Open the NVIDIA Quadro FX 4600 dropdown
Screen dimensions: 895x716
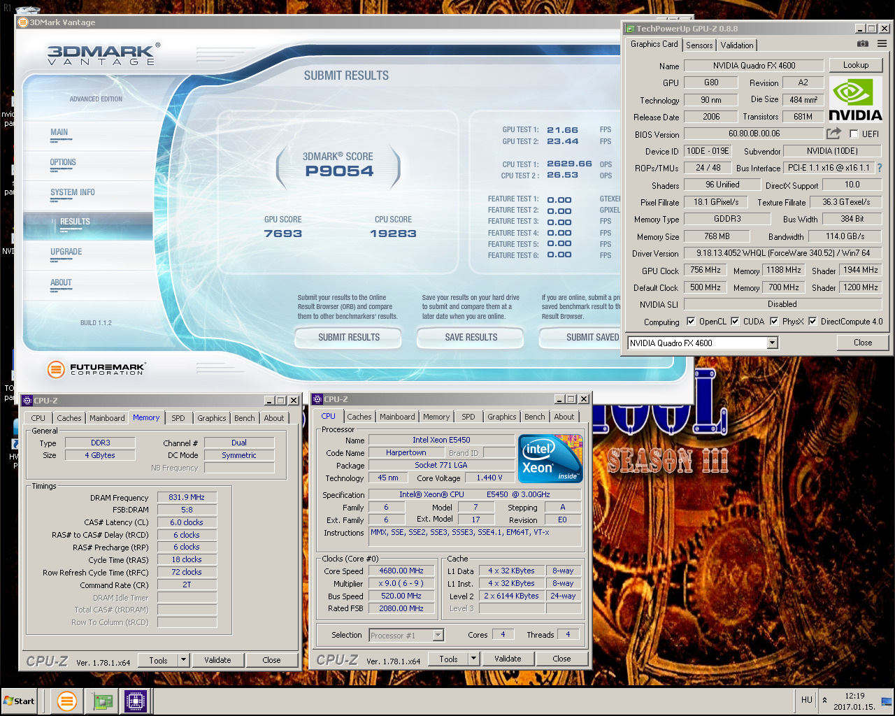tap(772, 343)
